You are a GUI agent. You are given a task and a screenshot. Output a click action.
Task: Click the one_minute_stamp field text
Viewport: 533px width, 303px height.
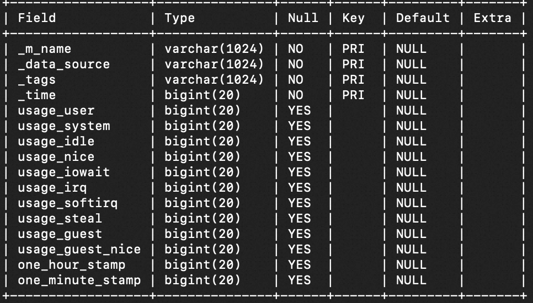click(79, 280)
